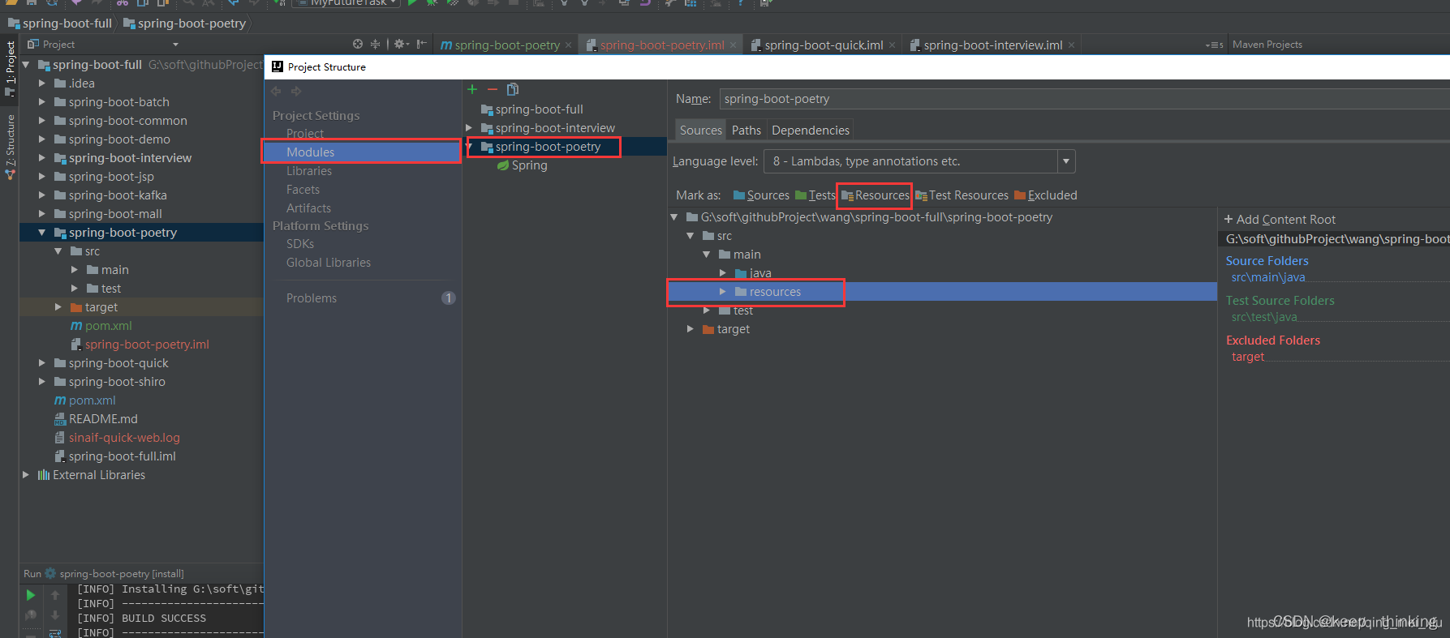Select Modules under Project Settings
Image resolution: width=1450 pixels, height=638 pixels.
click(x=362, y=152)
